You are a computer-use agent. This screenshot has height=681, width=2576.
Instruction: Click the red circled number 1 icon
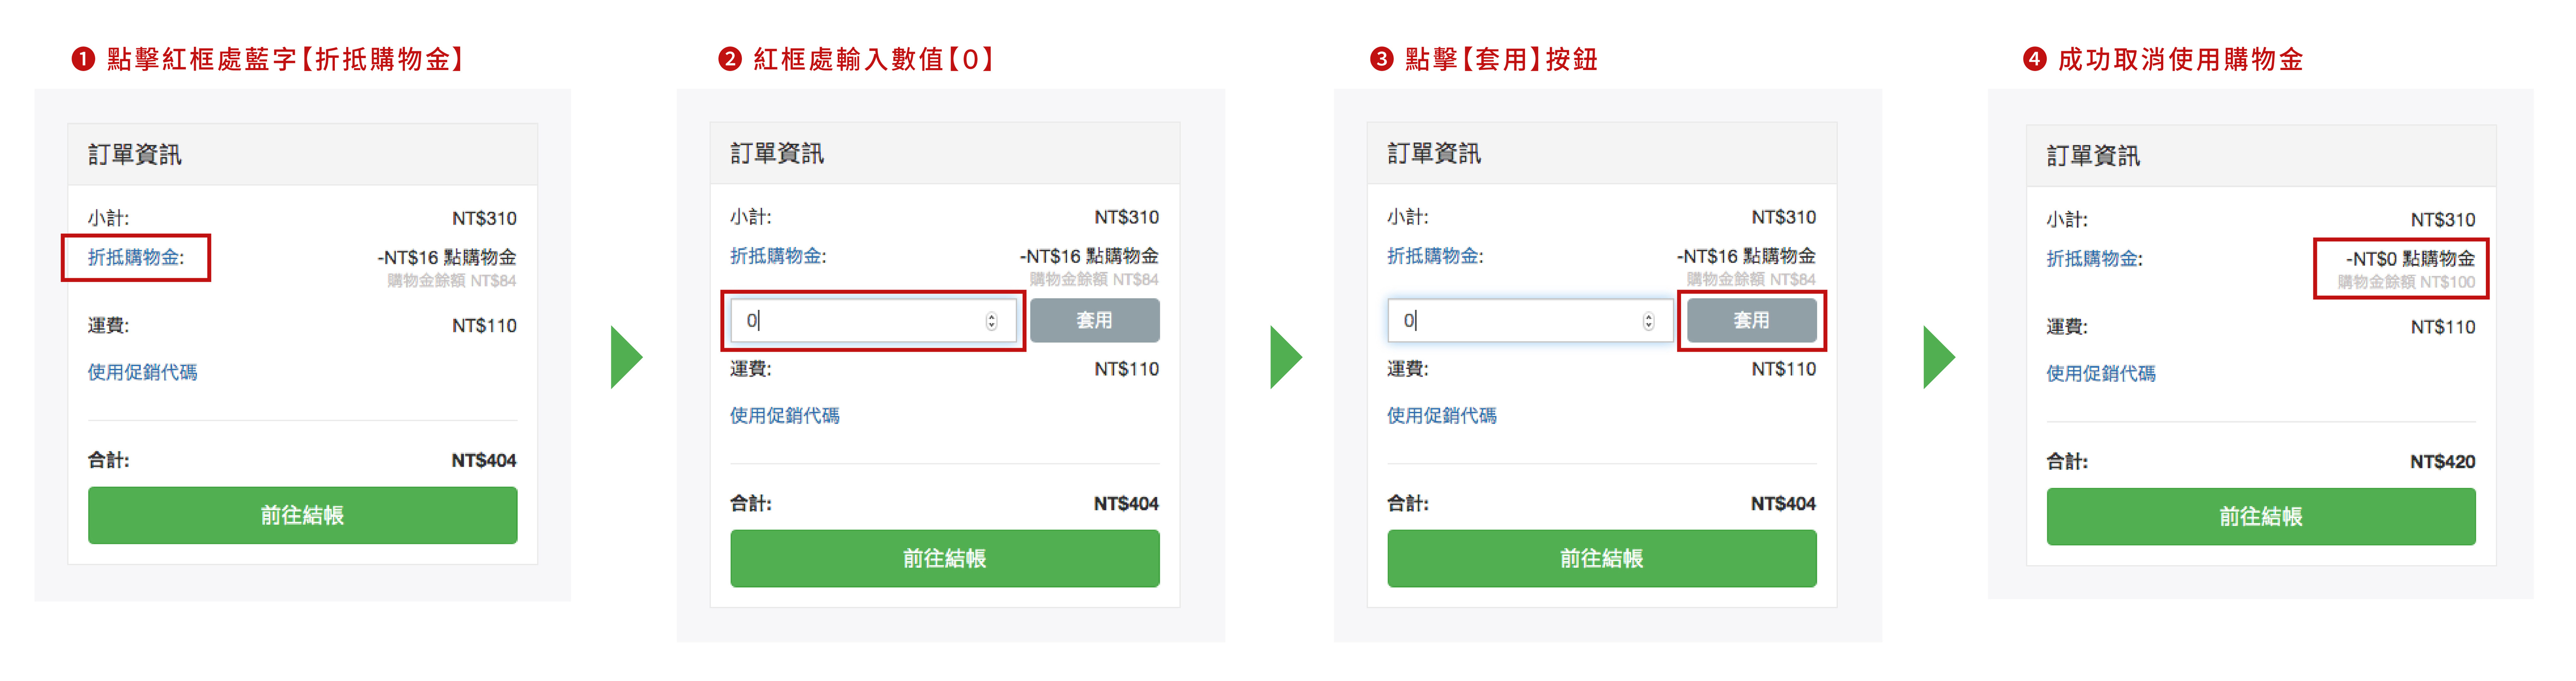coord(83,60)
